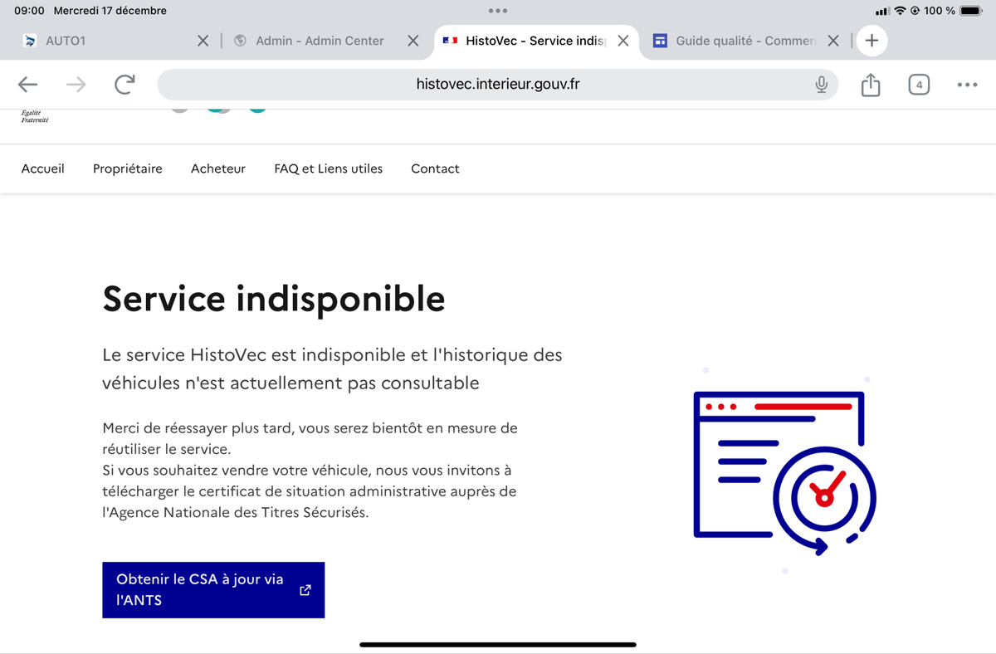Open the browser three-dot more menu
Viewport: 996px width, 654px height.
pos(967,85)
